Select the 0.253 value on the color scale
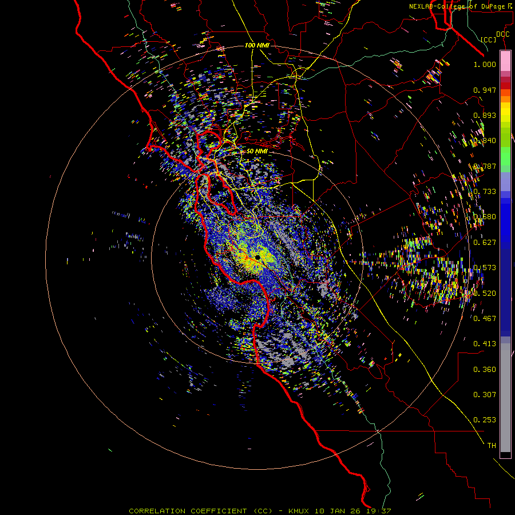Screen dimensions: 515x515 pos(485,420)
